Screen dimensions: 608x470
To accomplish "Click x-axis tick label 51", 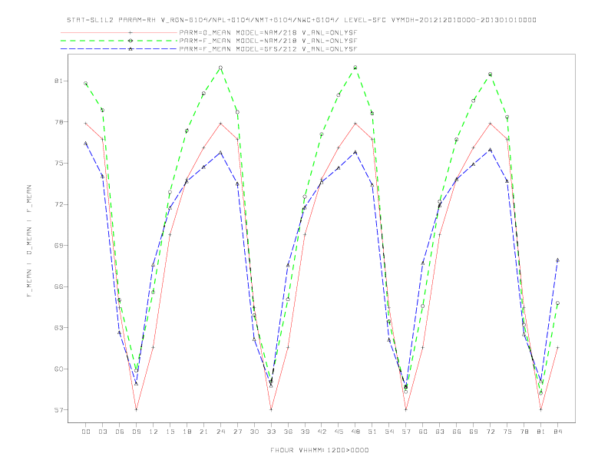I will pyautogui.click(x=372, y=432).
